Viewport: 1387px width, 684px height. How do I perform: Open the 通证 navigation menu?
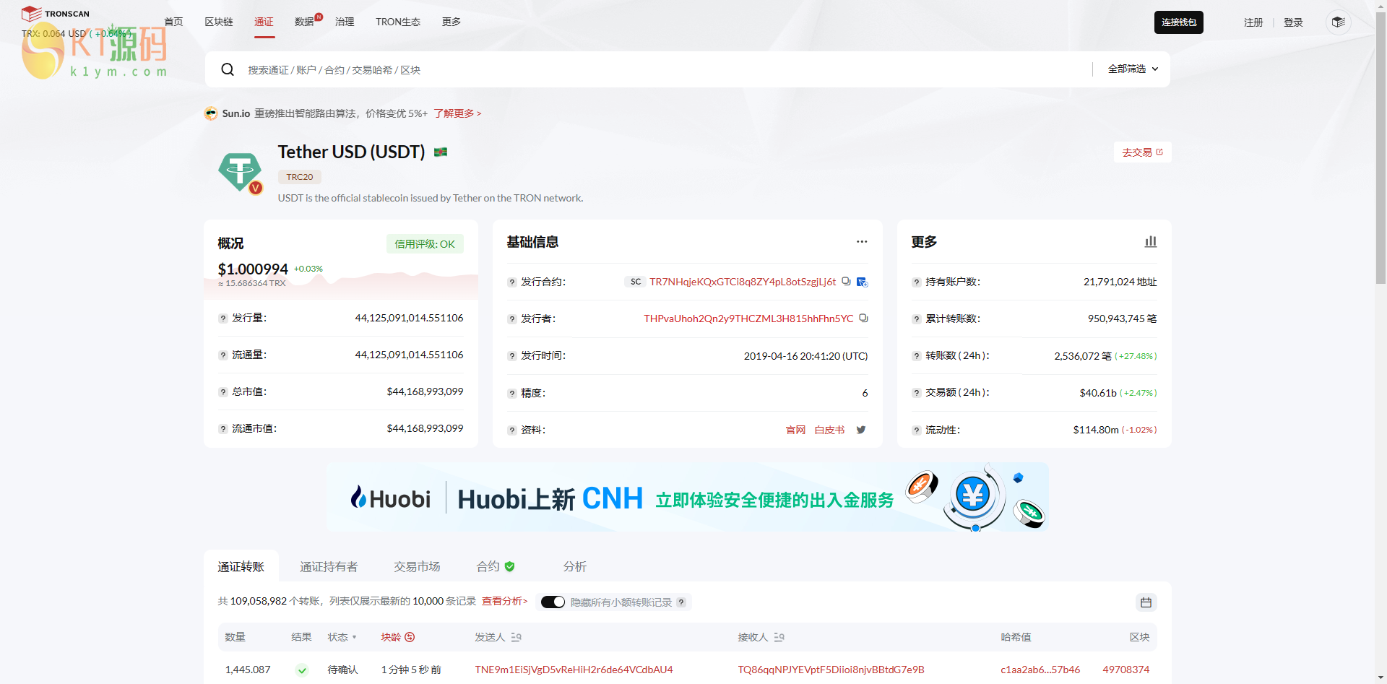[x=264, y=22]
